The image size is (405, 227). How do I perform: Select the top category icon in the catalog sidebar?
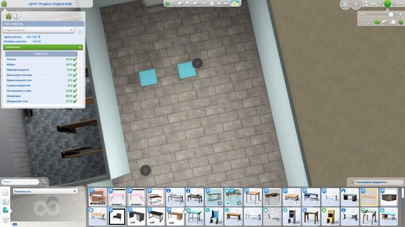[5, 192]
